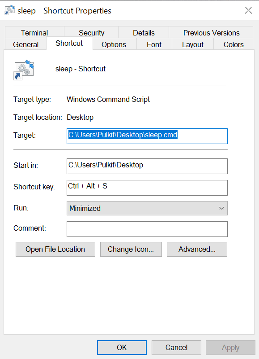Screen dimensions: 259x359
Task: Click the sleep shortcut icon
Action: point(23,70)
